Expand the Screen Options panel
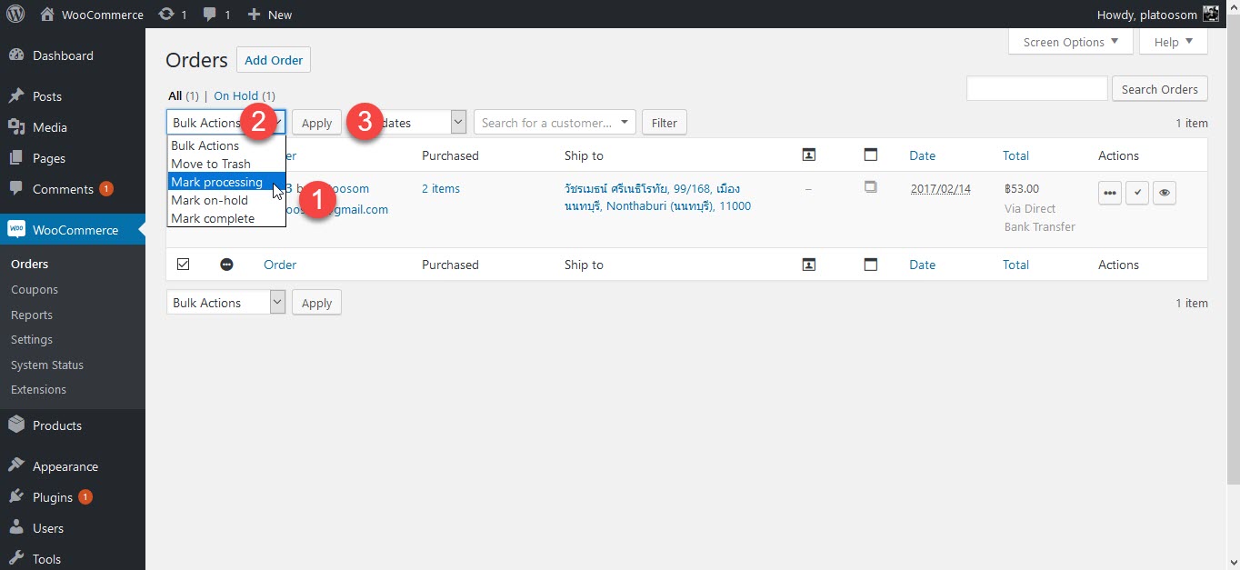Screen dimensions: 1240x570 point(1071,42)
